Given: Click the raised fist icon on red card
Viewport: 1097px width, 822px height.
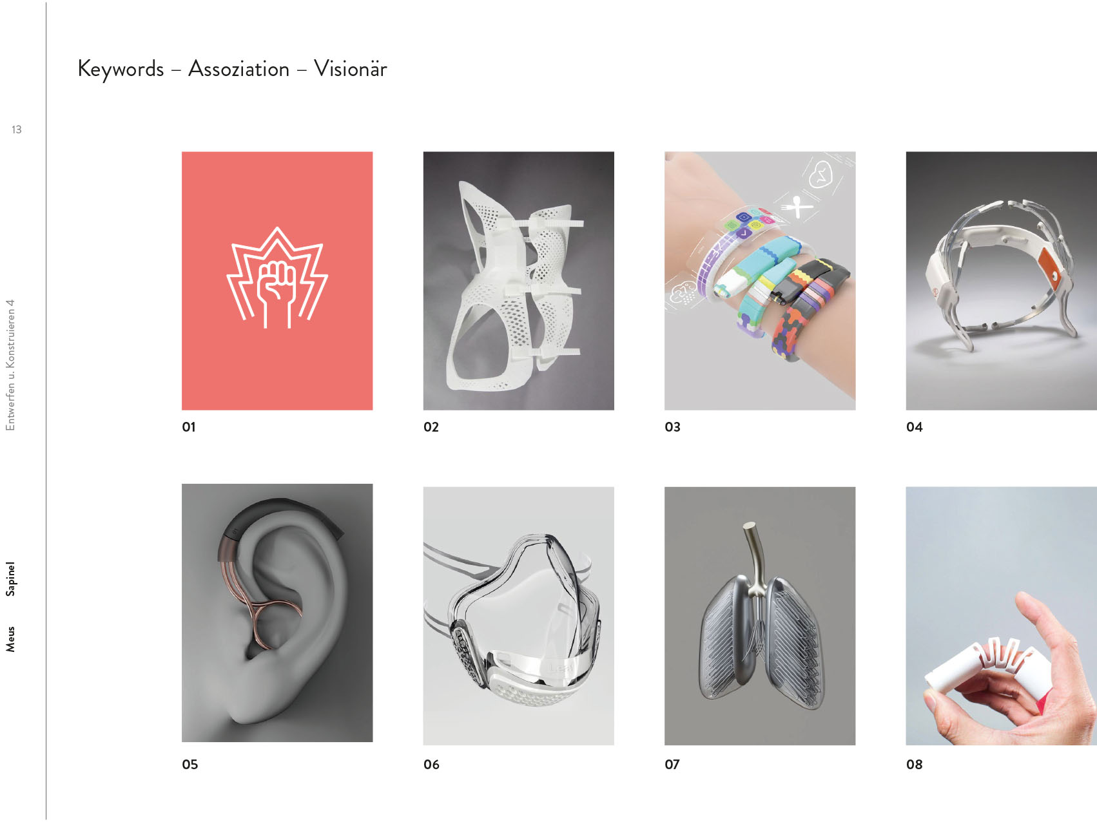Looking at the screenshot, I should pos(277,278).
